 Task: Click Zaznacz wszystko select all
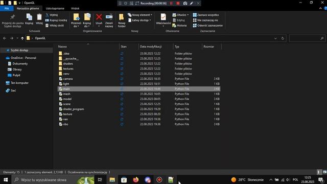point(206,15)
